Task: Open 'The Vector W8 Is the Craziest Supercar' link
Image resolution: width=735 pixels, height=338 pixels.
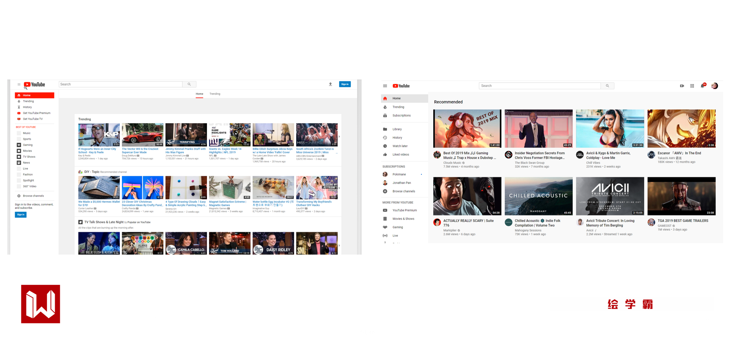Action: (x=140, y=151)
